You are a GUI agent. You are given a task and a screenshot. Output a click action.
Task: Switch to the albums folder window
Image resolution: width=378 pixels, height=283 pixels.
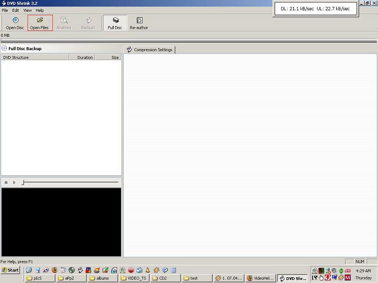pos(103,278)
